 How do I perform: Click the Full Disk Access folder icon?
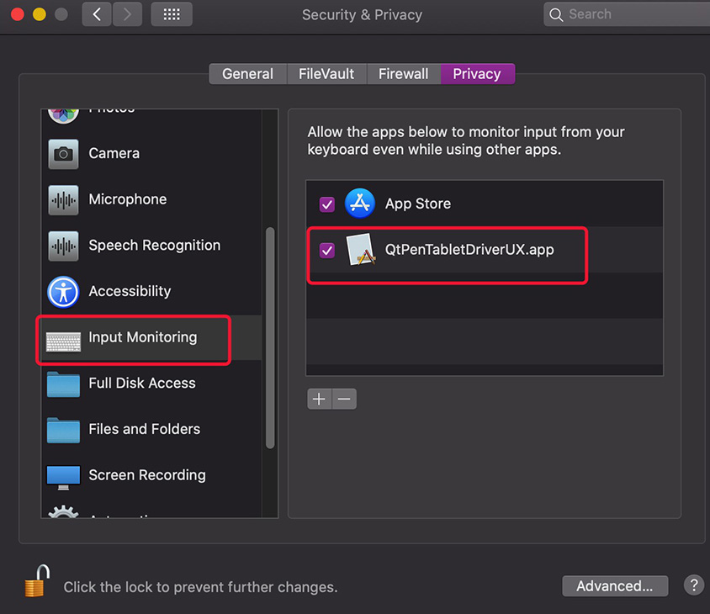tap(63, 384)
